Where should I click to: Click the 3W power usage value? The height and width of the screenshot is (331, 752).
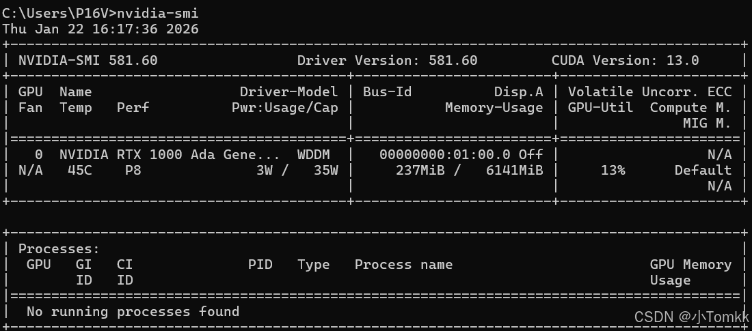pos(265,170)
